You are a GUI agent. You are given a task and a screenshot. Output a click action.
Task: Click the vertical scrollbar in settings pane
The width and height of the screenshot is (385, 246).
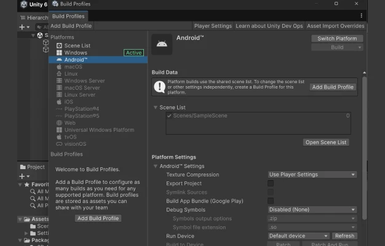[364, 148]
